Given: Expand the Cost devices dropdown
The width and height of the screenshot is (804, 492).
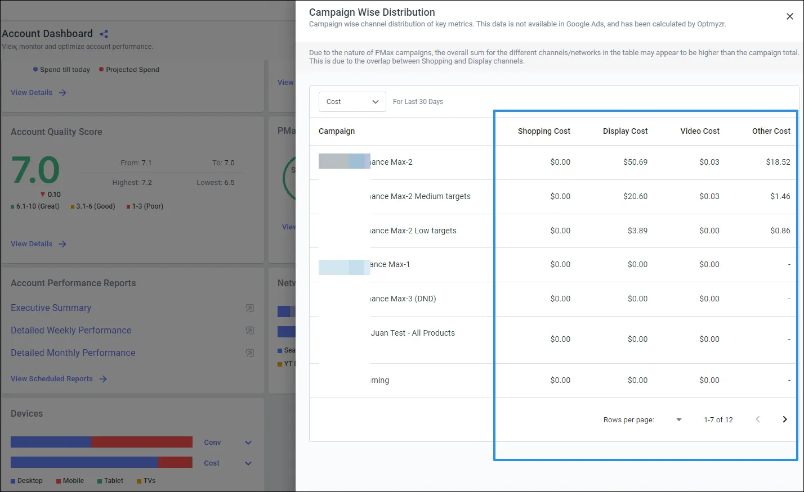Looking at the screenshot, I should (x=248, y=463).
